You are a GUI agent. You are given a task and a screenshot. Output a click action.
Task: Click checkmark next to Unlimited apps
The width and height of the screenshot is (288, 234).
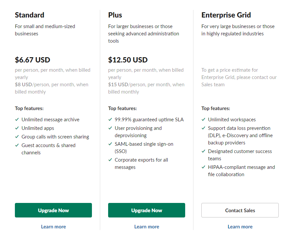point(17,128)
